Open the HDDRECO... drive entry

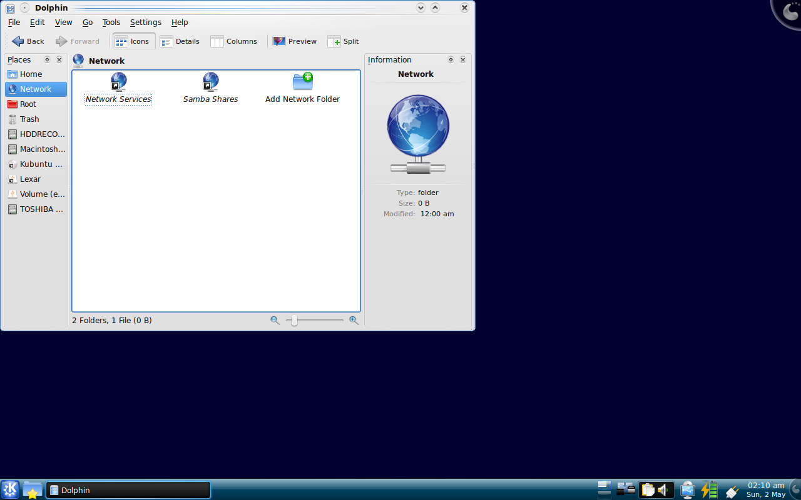pos(36,134)
